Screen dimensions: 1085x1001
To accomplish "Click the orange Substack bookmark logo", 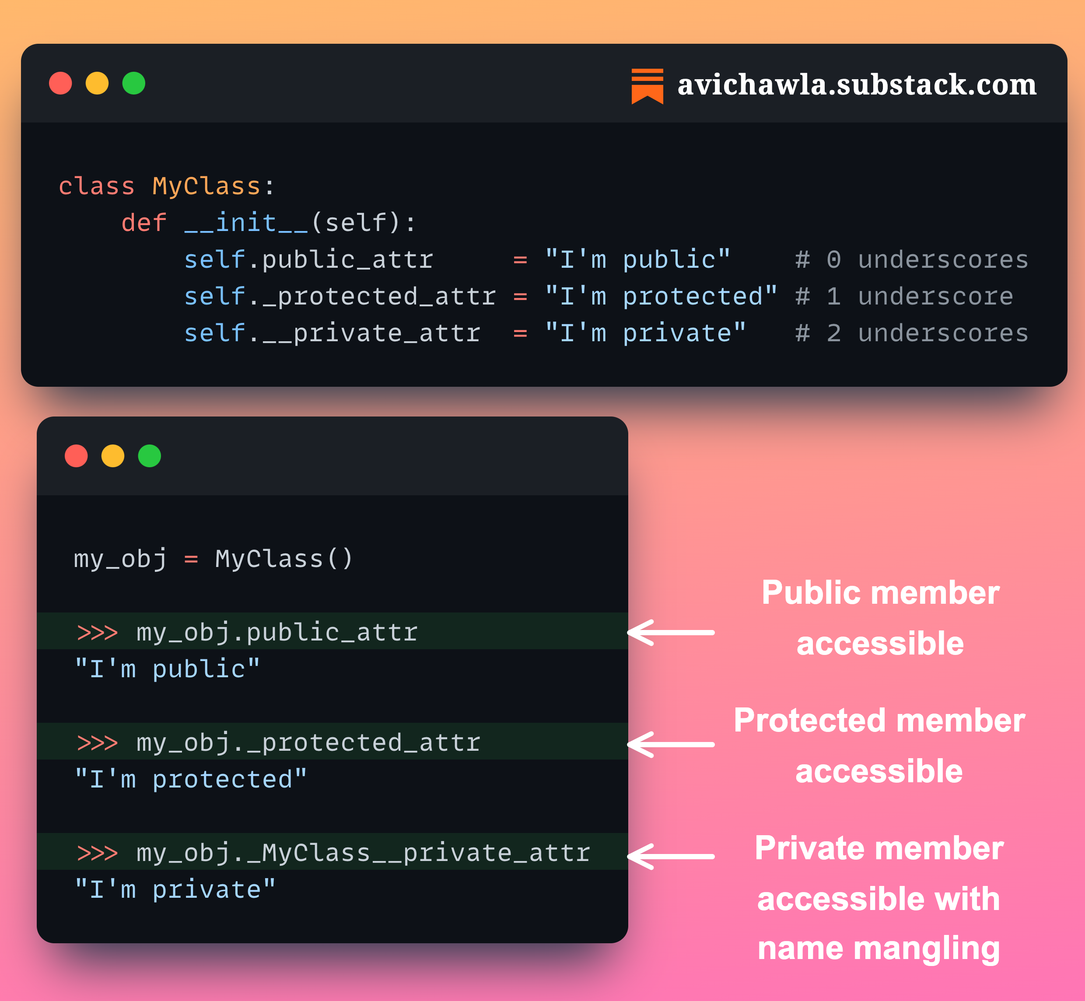I will coord(647,86).
